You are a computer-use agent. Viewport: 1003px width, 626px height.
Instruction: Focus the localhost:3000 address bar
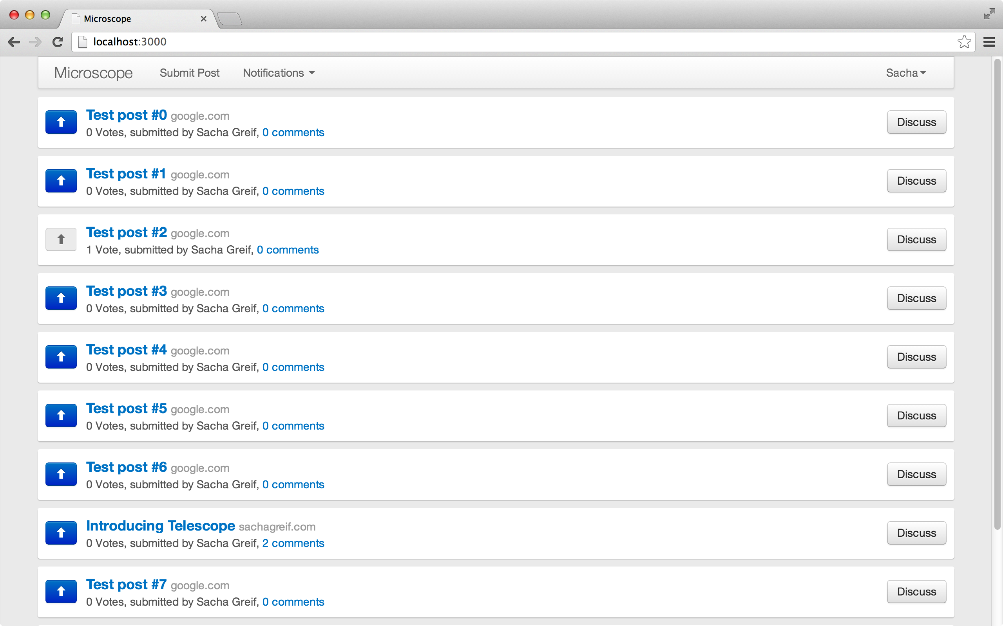pyautogui.click(x=497, y=42)
